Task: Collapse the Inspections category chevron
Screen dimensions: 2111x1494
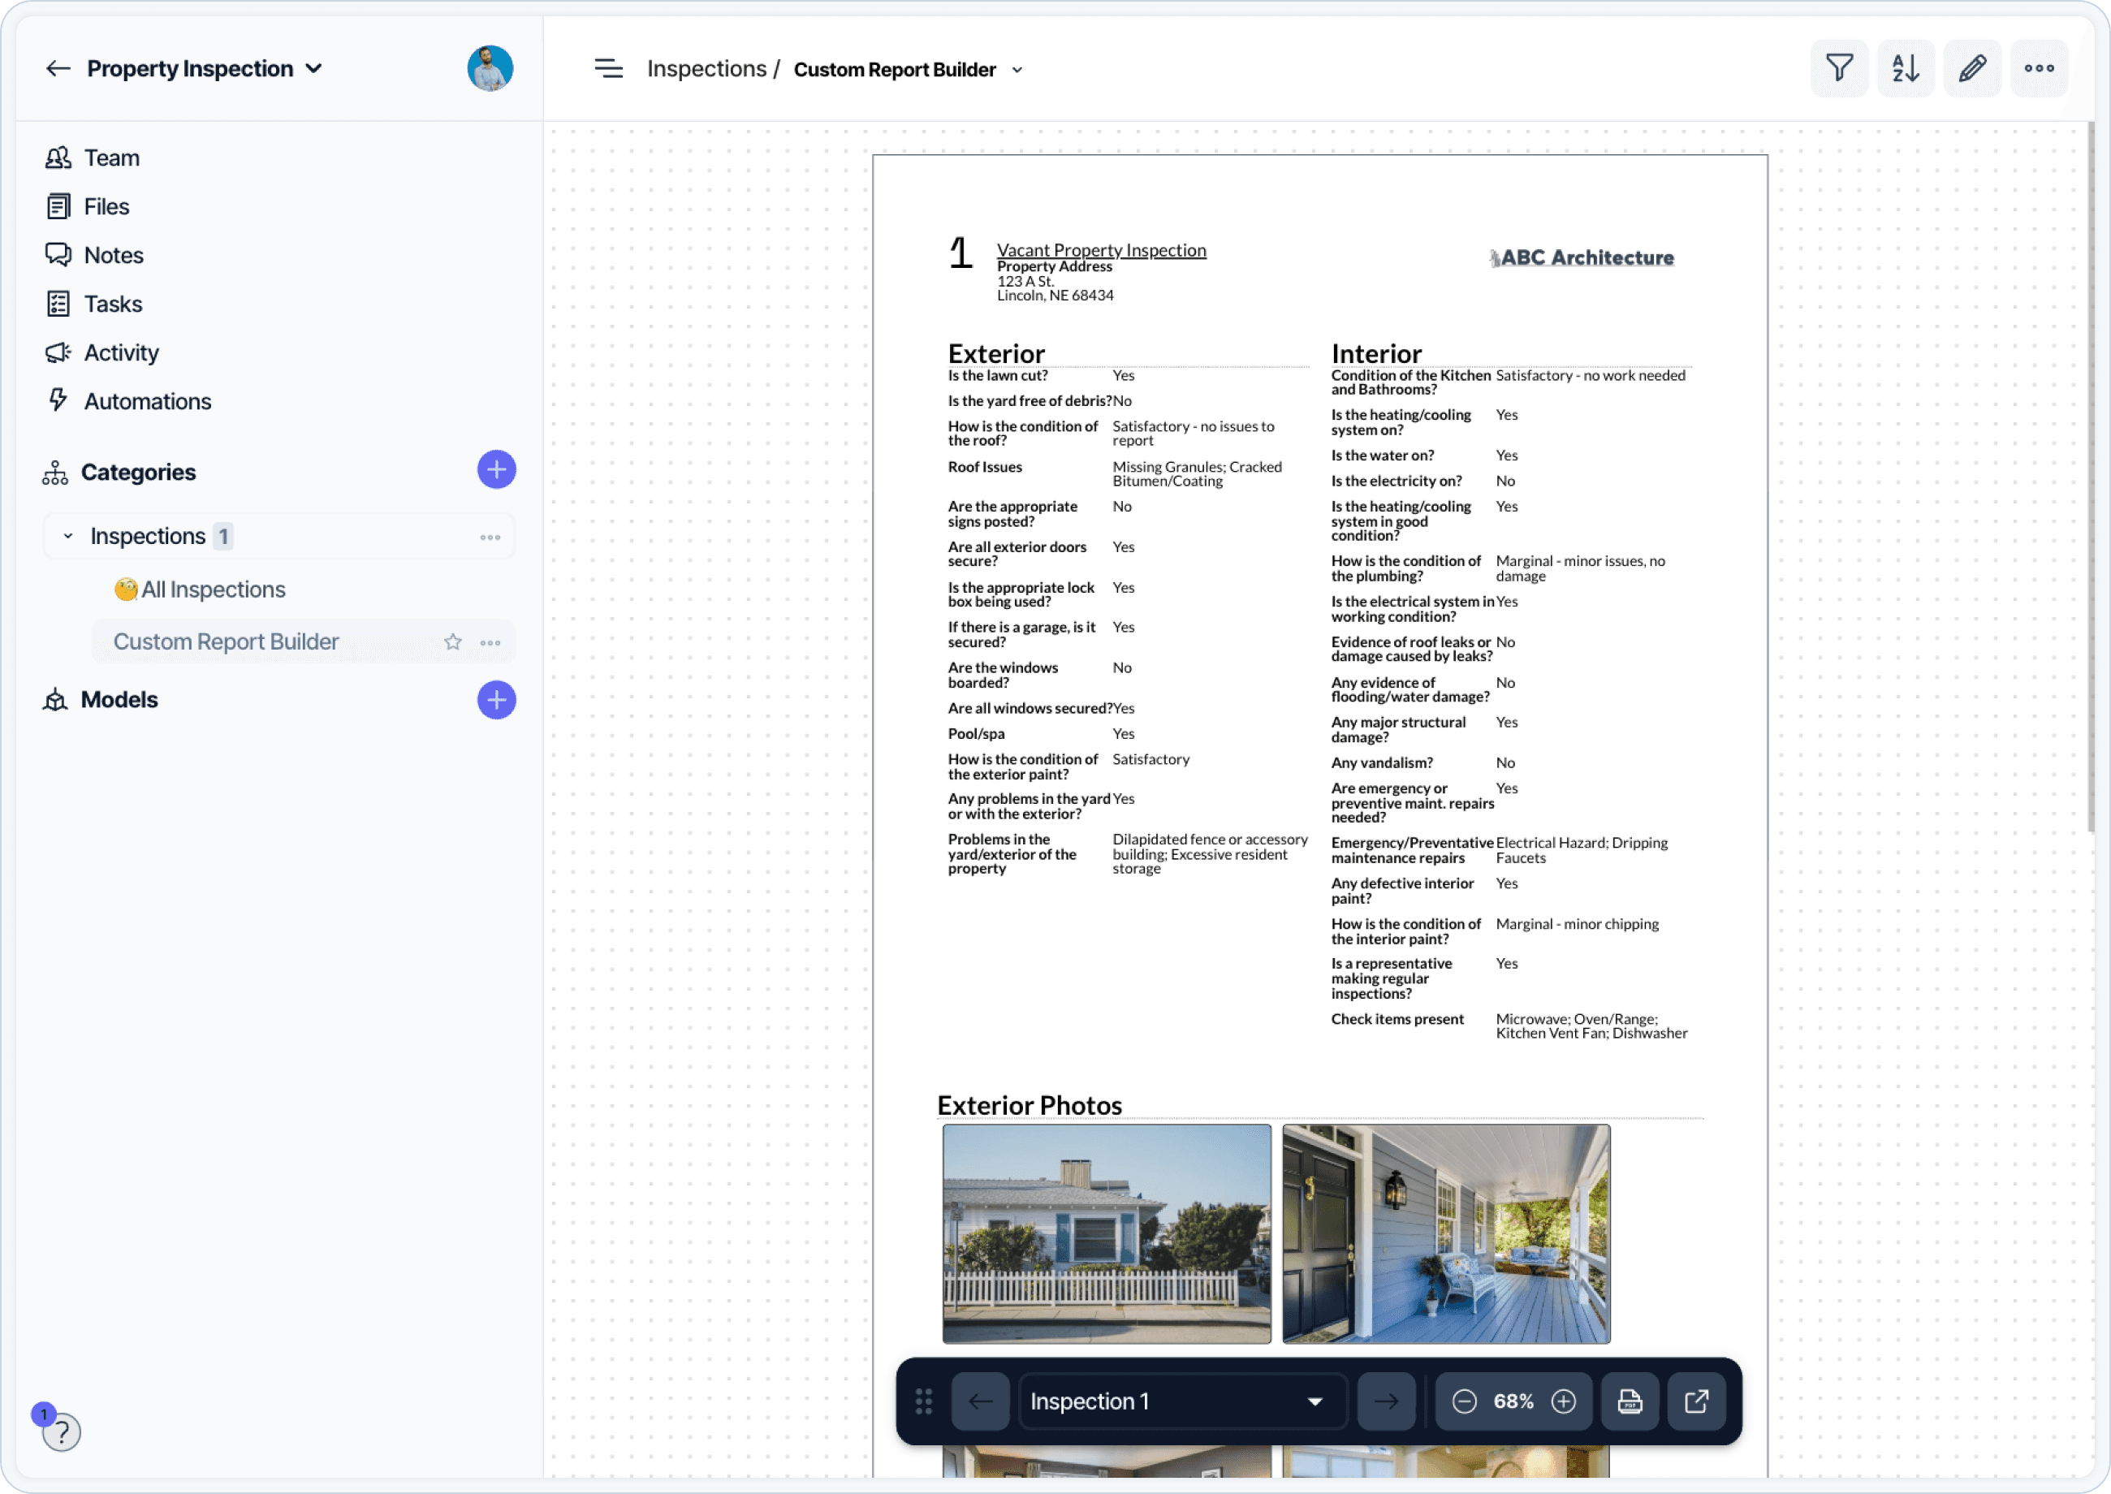Action: [x=68, y=537]
